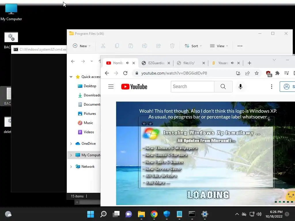Open a new browser tab
295x221 pixels.
click(x=249, y=63)
